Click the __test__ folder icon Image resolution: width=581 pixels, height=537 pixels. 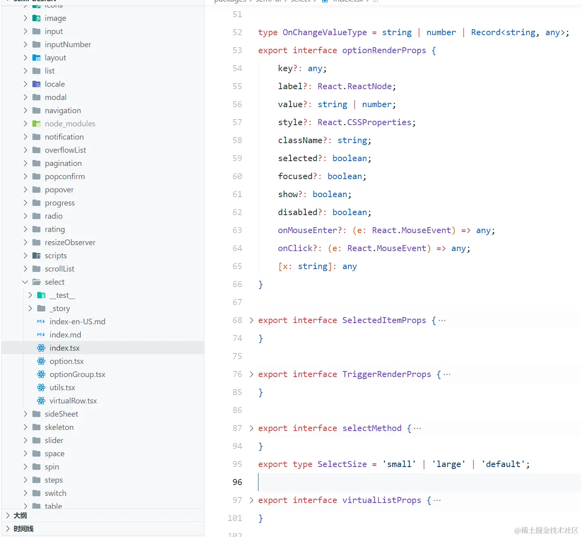pos(41,295)
